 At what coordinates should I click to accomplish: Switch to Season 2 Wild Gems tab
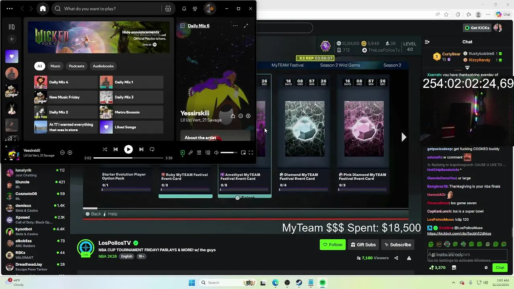click(x=340, y=65)
